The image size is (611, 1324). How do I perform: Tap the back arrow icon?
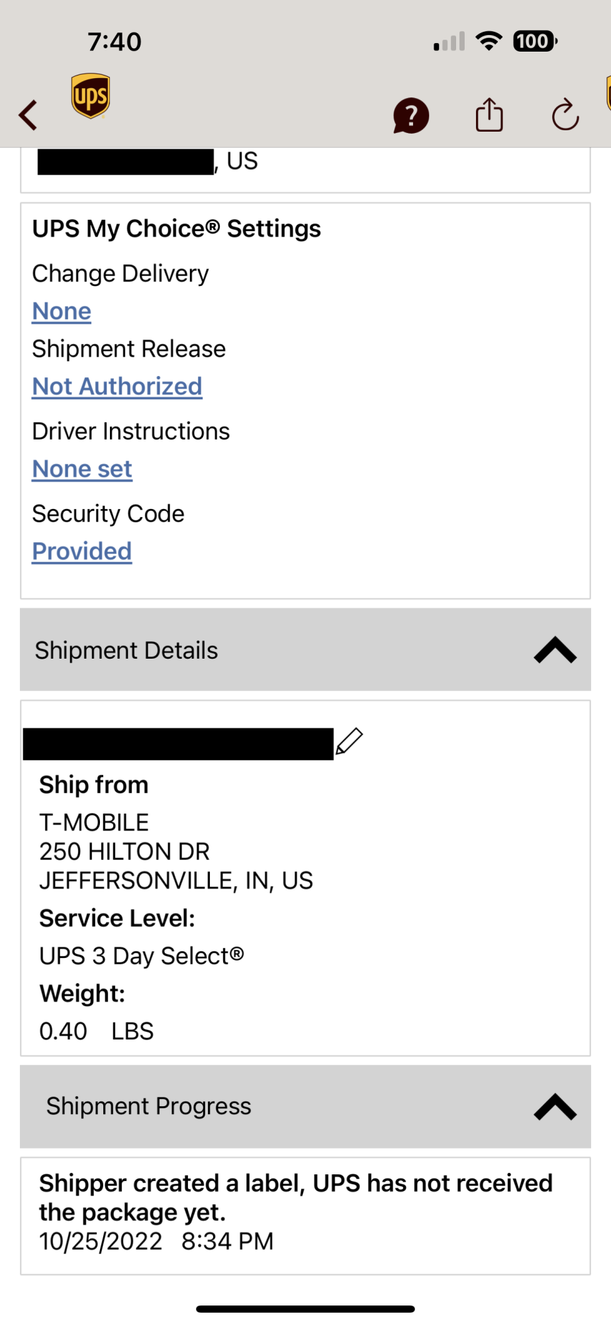[x=28, y=115]
